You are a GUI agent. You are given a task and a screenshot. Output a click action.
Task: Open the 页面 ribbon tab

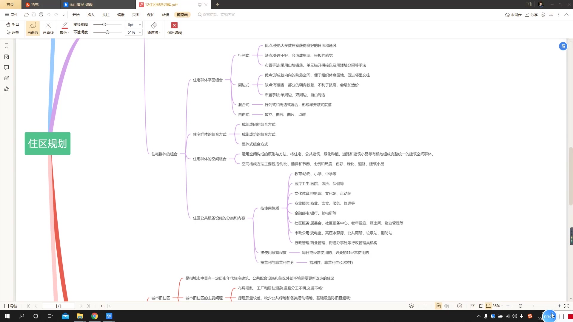point(136,15)
